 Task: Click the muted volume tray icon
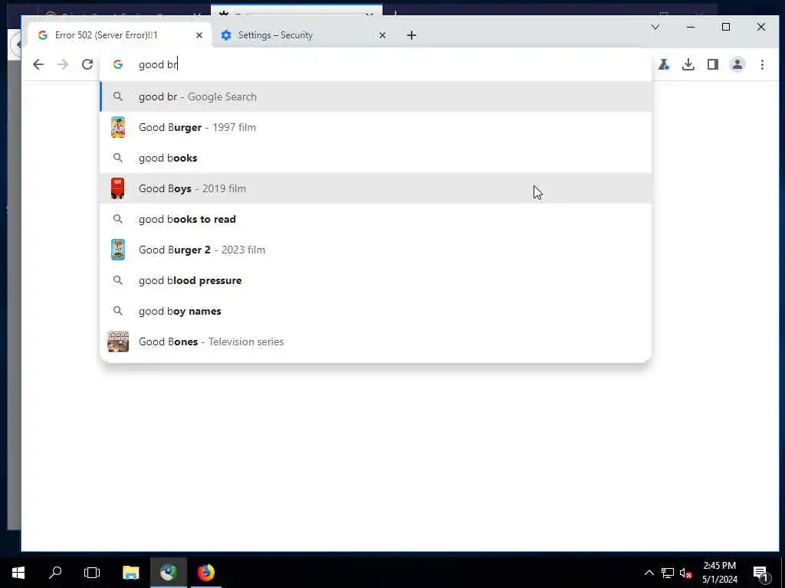(x=685, y=573)
